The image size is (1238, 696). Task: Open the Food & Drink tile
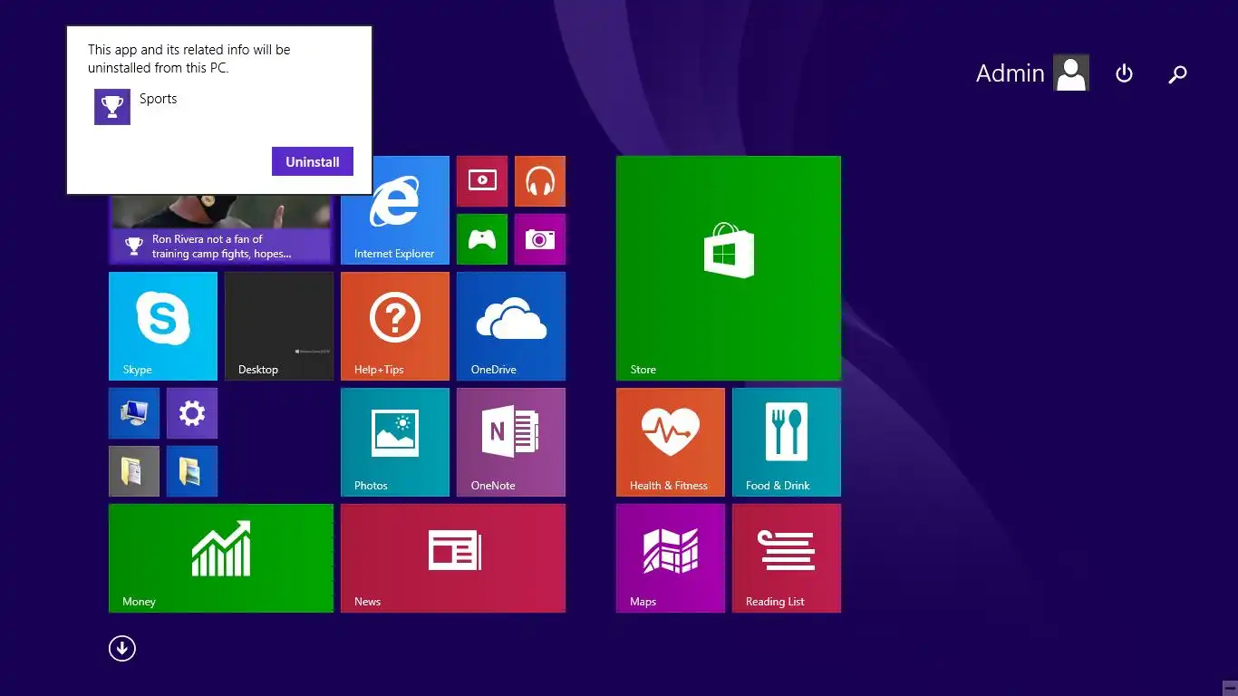click(x=787, y=442)
